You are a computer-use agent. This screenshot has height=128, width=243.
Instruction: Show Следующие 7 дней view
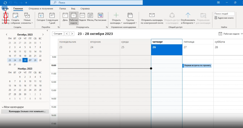click(x=52, y=18)
